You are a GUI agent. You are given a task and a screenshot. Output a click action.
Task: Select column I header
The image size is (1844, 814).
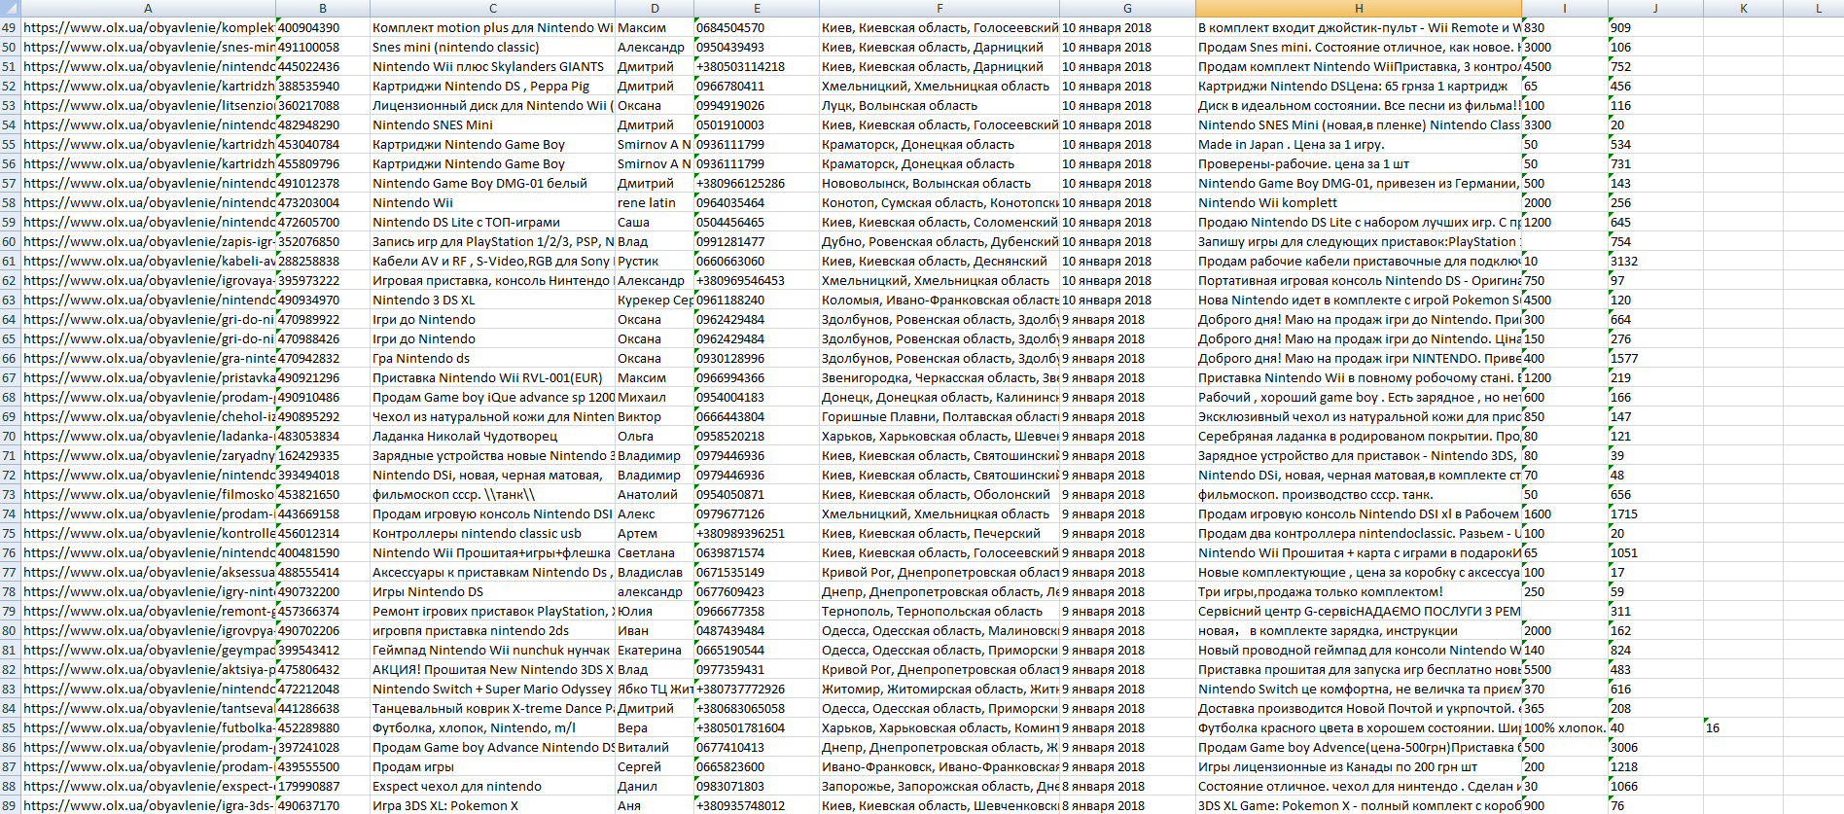[1565, 8]
